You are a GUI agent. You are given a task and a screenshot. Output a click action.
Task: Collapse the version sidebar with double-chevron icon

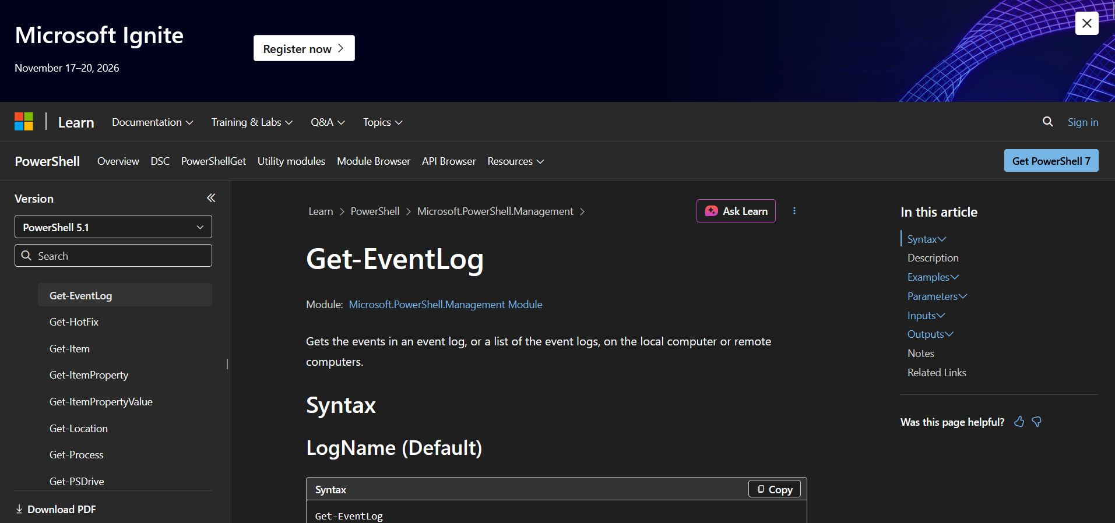coord(211,198)
